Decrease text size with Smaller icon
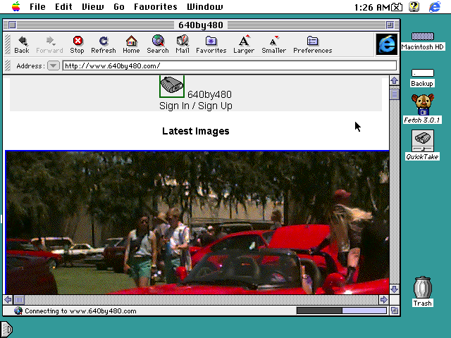Viewport: 451px width, 338px height. pyautogui.click(x=274, y=44)
